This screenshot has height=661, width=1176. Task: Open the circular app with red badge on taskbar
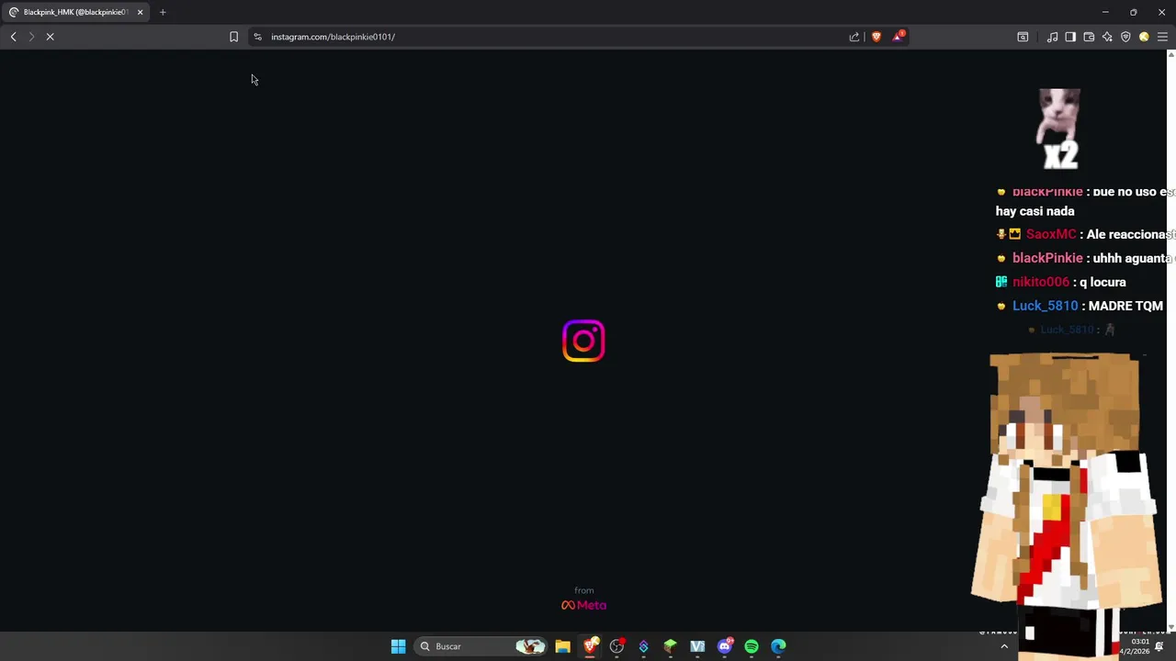[617, 646]
